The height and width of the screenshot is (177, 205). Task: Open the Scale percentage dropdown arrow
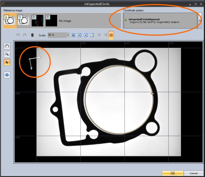tap(68, 35)
